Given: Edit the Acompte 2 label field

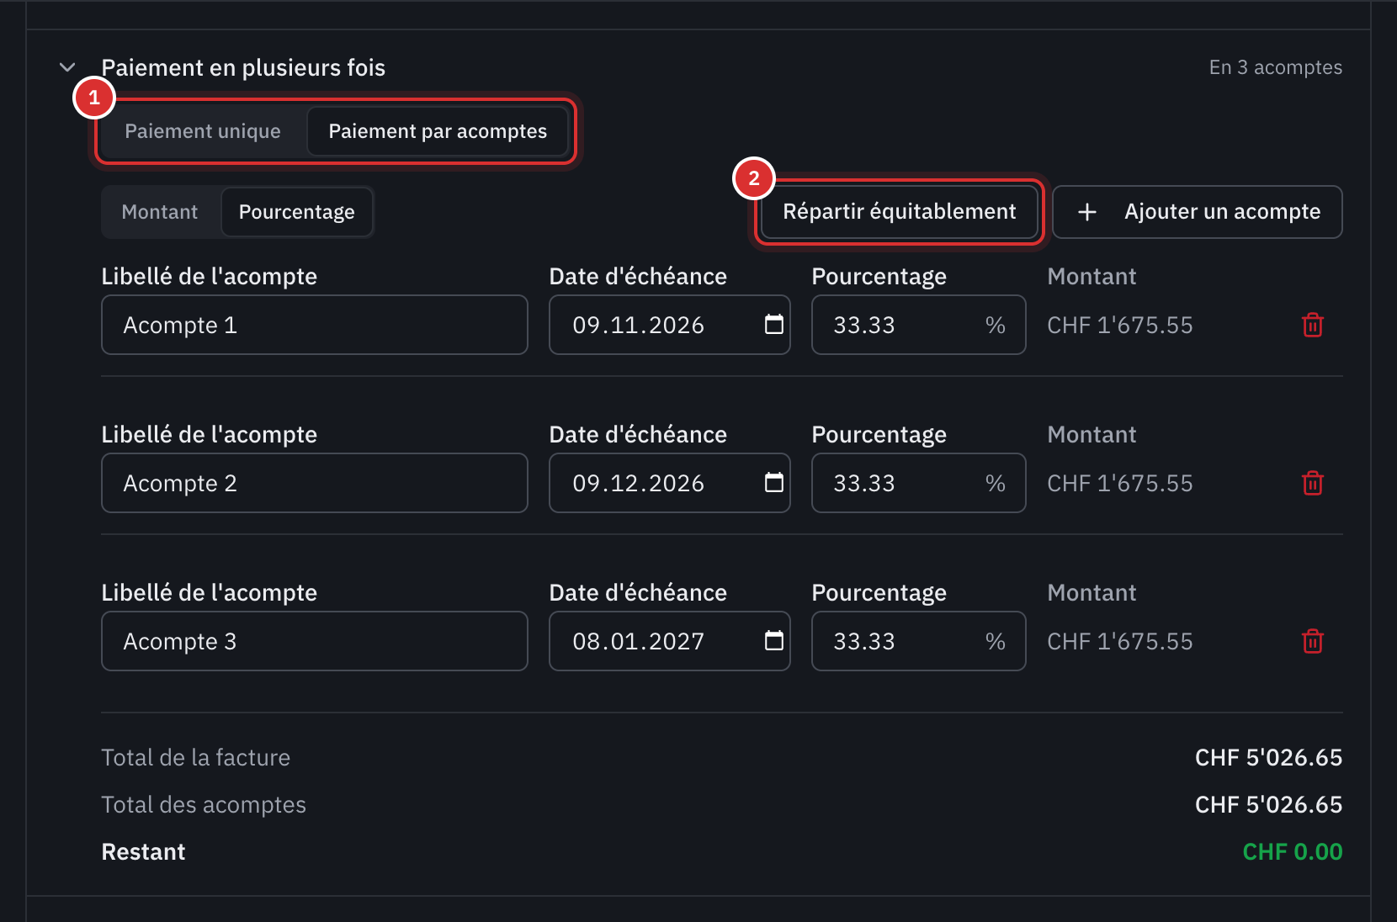Looking at the screenshot, I should [315, 483].
